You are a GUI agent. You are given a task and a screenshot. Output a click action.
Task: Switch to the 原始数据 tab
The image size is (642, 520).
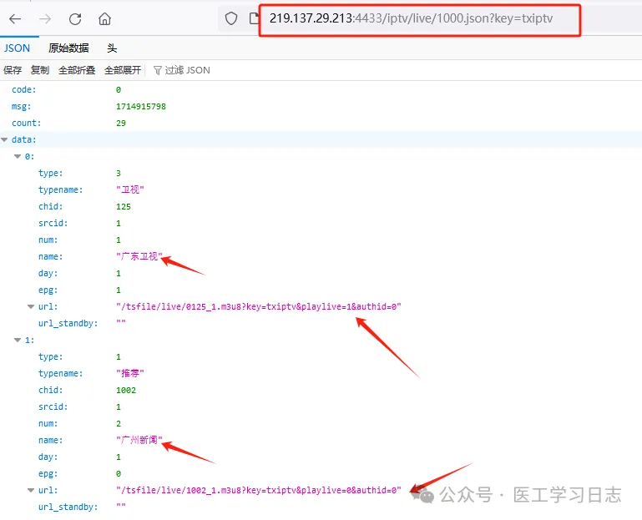(68, 48)
